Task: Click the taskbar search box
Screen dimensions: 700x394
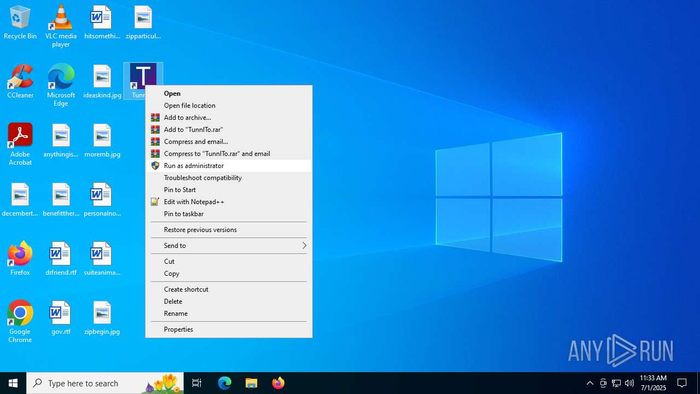Action: coord(105,383)
